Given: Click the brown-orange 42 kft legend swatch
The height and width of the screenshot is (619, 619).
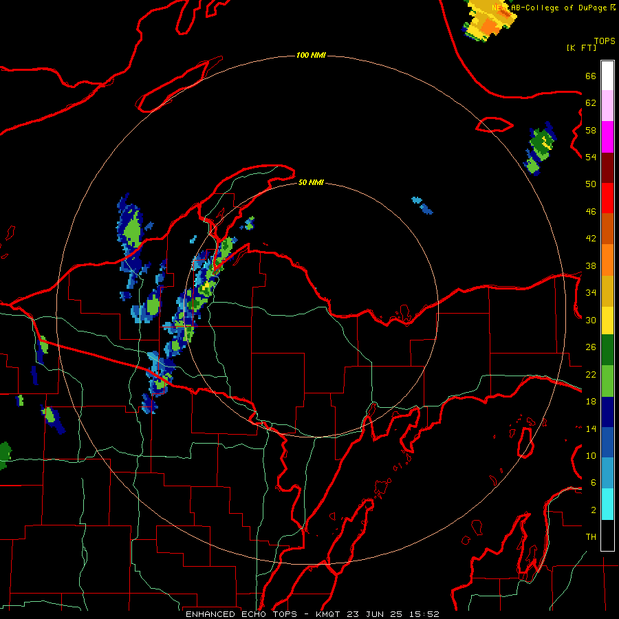Looking at the screenshot, I should (x=607, y=228).
